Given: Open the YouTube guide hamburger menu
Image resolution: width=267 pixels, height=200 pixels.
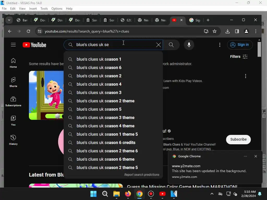Looking at the screenshot, I should coord(13,45).
